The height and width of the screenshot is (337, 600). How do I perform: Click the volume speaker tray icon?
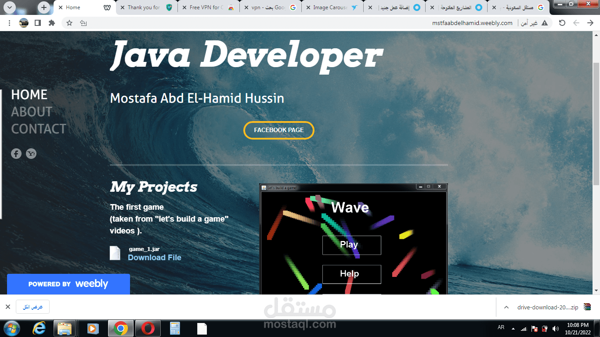click(556, 328)
